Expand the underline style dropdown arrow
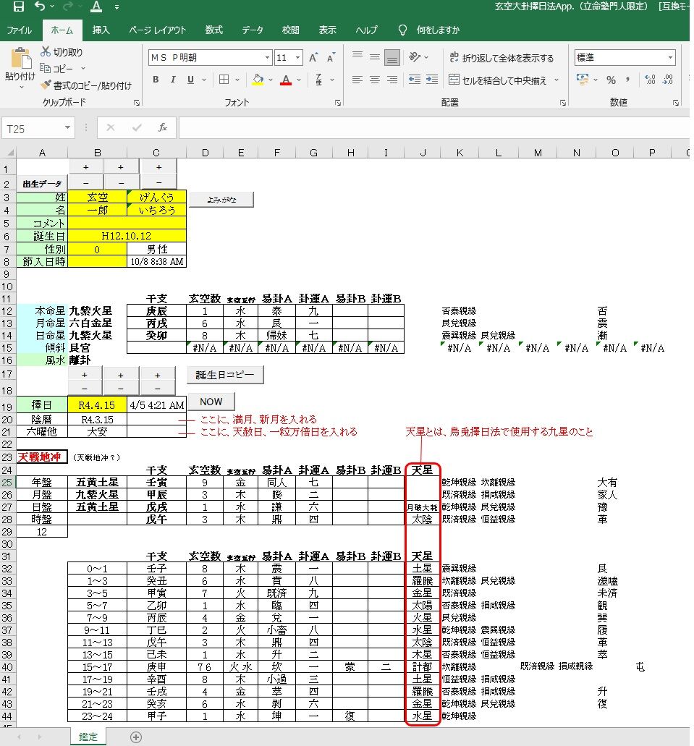 [x=204, y=80]
